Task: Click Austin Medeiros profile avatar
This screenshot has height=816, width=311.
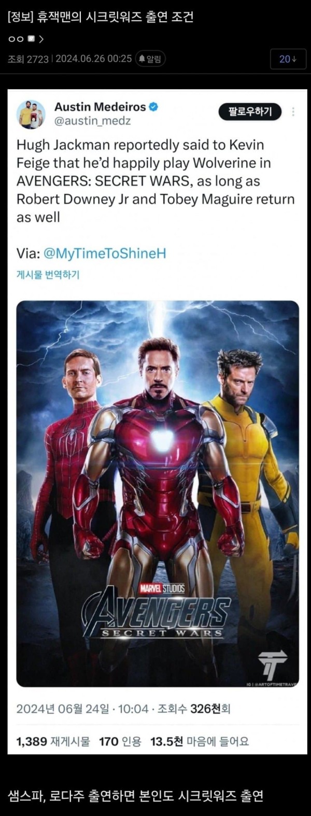Action: pyautogui.click(x=31, y=114)
